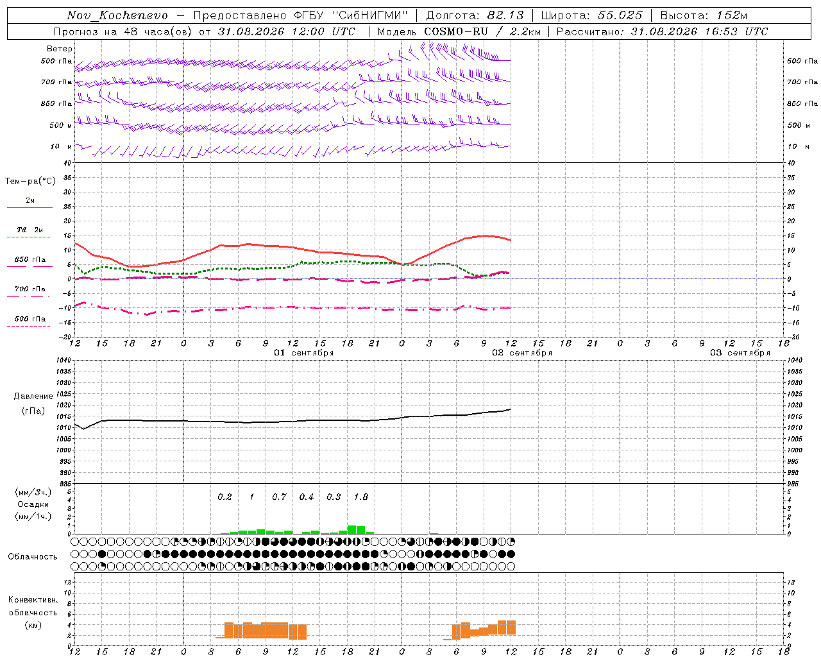Click the 0.7 precipitation amount label
The width and height of the screenshot is (821, 657).
(x=279, y=497)
